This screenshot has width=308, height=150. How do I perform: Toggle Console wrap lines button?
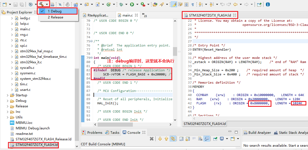click(x=194, y=139)
